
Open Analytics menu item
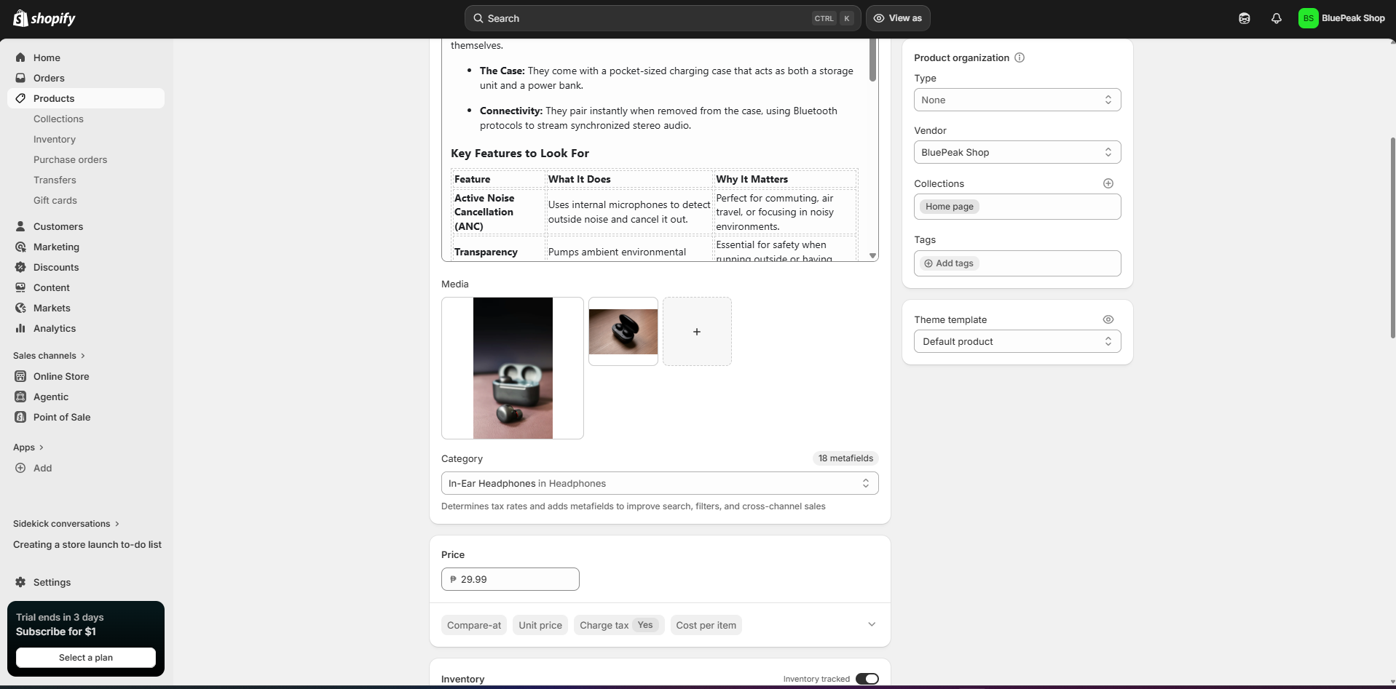[55, 328]
